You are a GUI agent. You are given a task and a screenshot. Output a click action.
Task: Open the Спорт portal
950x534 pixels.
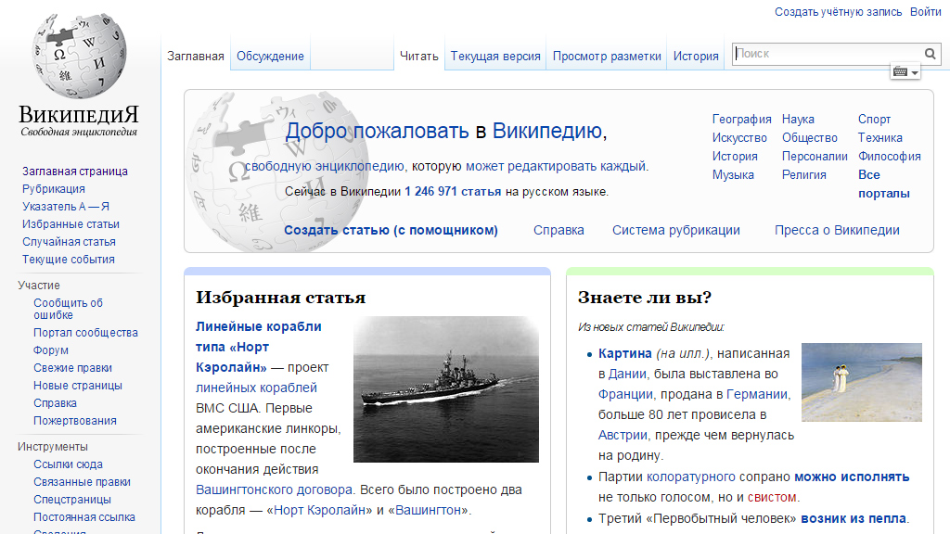[x=874, y=120]
